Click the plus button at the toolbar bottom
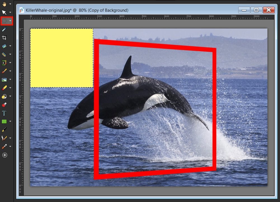Screen dimensions: 280x202 [x=4, y=155]
